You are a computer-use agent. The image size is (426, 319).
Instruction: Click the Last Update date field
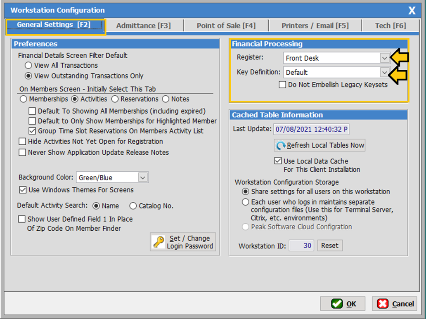[311, 130]
